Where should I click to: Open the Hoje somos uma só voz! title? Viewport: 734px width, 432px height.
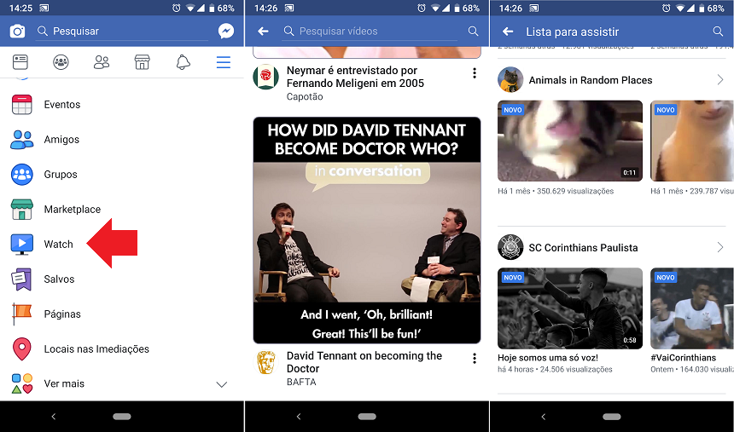coord(548,358)
